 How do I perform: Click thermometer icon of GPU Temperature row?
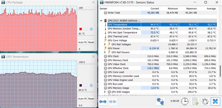(105, 25)
